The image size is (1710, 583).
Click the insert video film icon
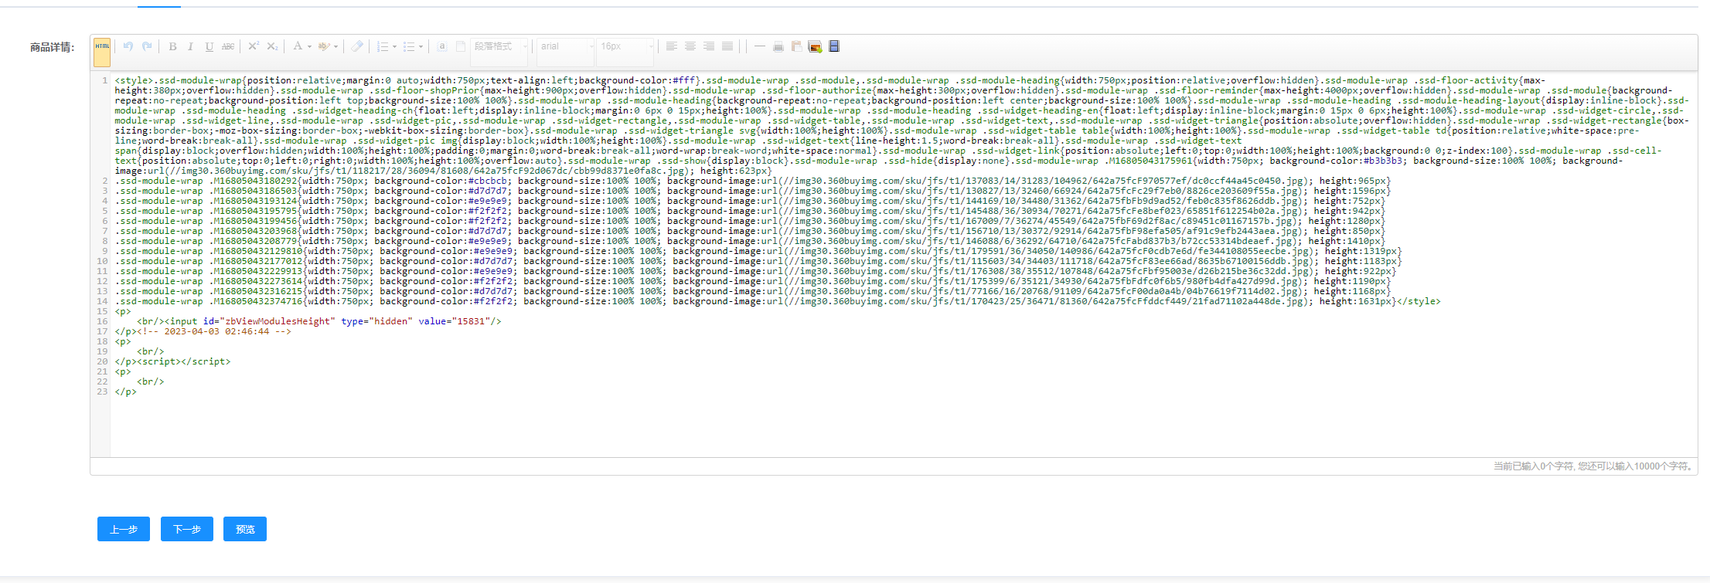click(833, 46)
